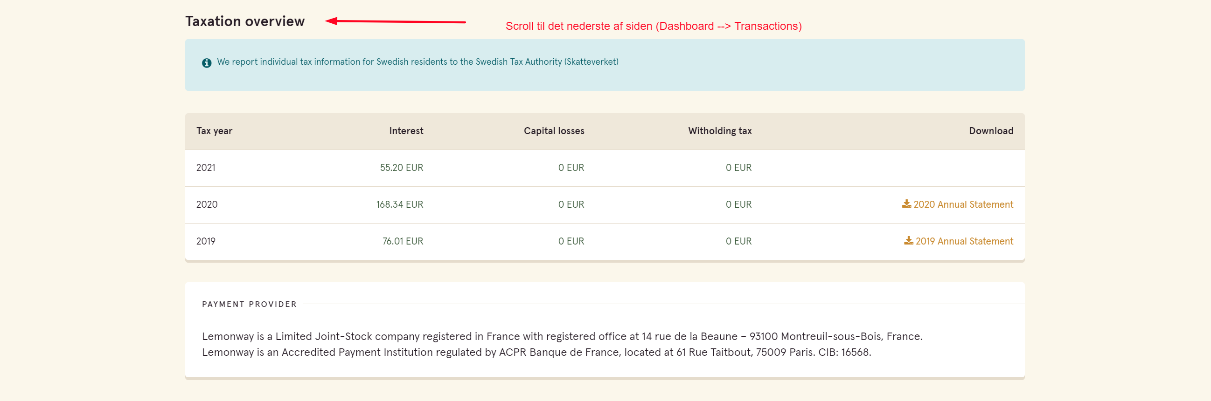
Task: Click the Capital losses column header
Action: [554, 131]
